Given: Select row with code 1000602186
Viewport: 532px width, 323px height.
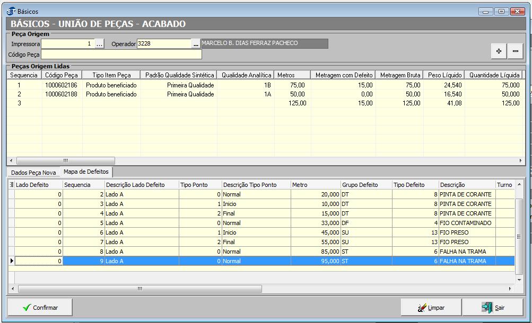Looking at the screenshot, I should (61, 85).
